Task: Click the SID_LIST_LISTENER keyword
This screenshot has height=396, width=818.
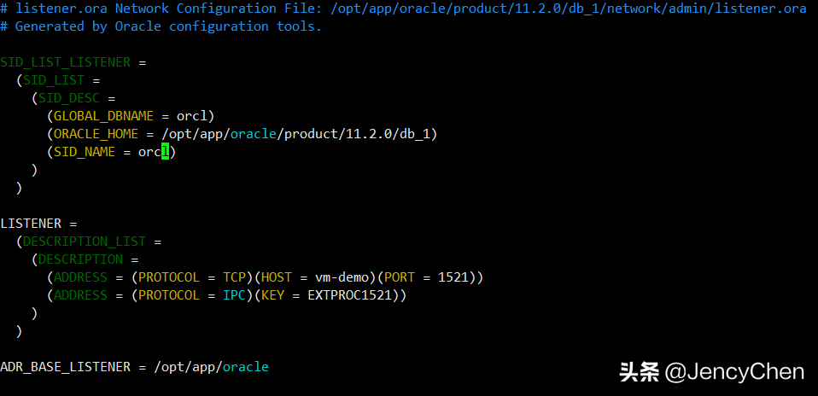Action: 65,62
